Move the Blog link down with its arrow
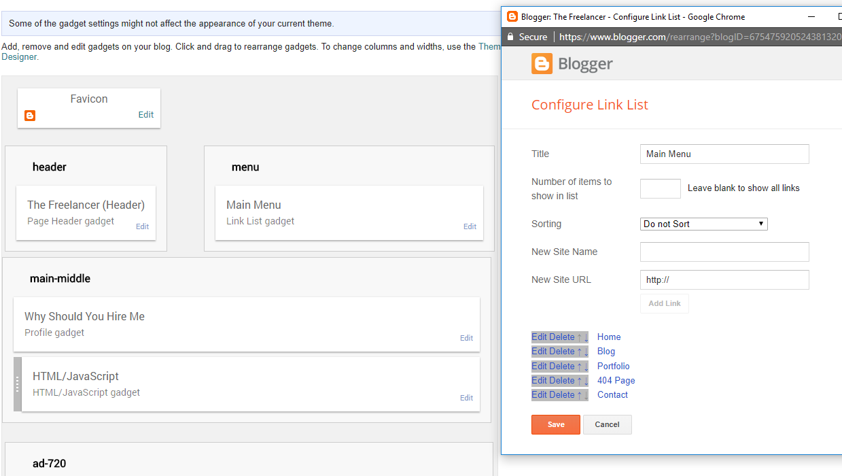 click(x=586, y=352)
